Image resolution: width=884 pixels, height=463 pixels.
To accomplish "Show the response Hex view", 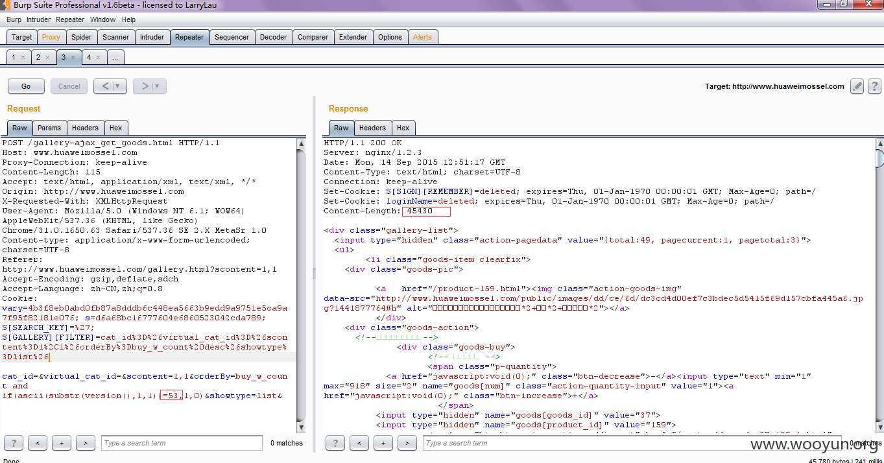I will (x=403, y=128).
